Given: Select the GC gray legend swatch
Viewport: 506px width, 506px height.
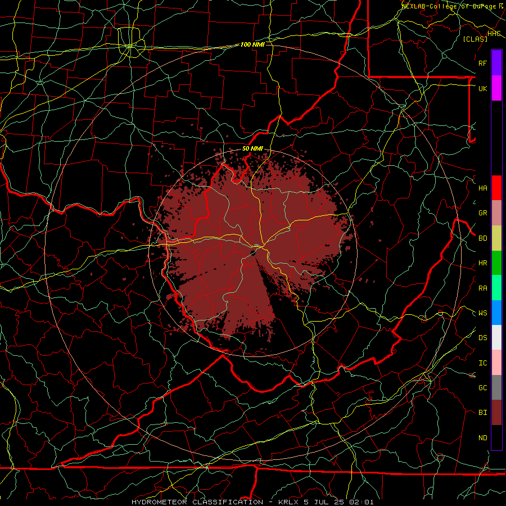Looking at the screenshot, I should click(x=496, y=387).
